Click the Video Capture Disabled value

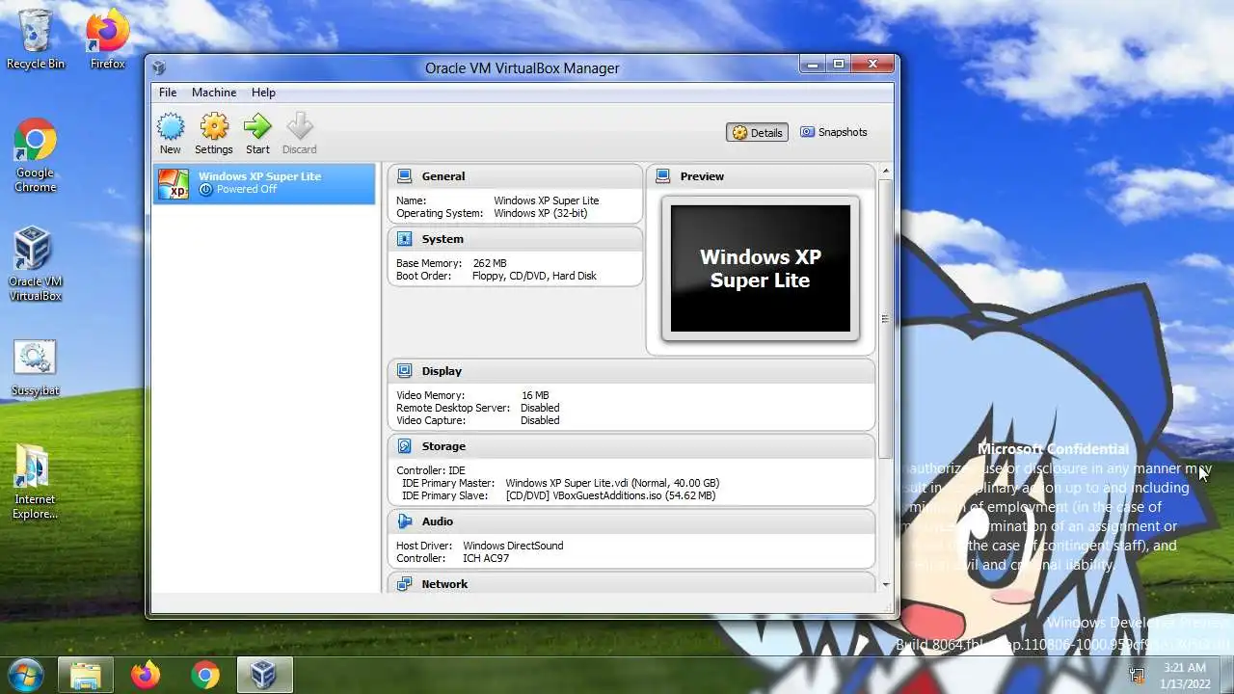pos(540,420)
